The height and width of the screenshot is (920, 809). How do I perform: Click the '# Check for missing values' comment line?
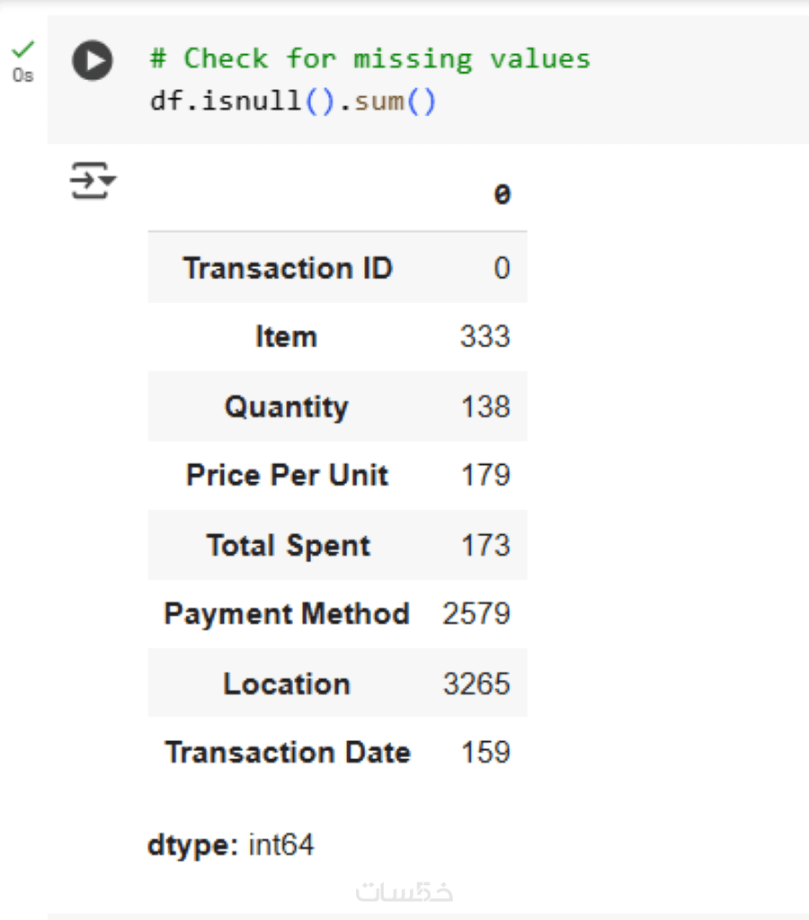[369, 59]
